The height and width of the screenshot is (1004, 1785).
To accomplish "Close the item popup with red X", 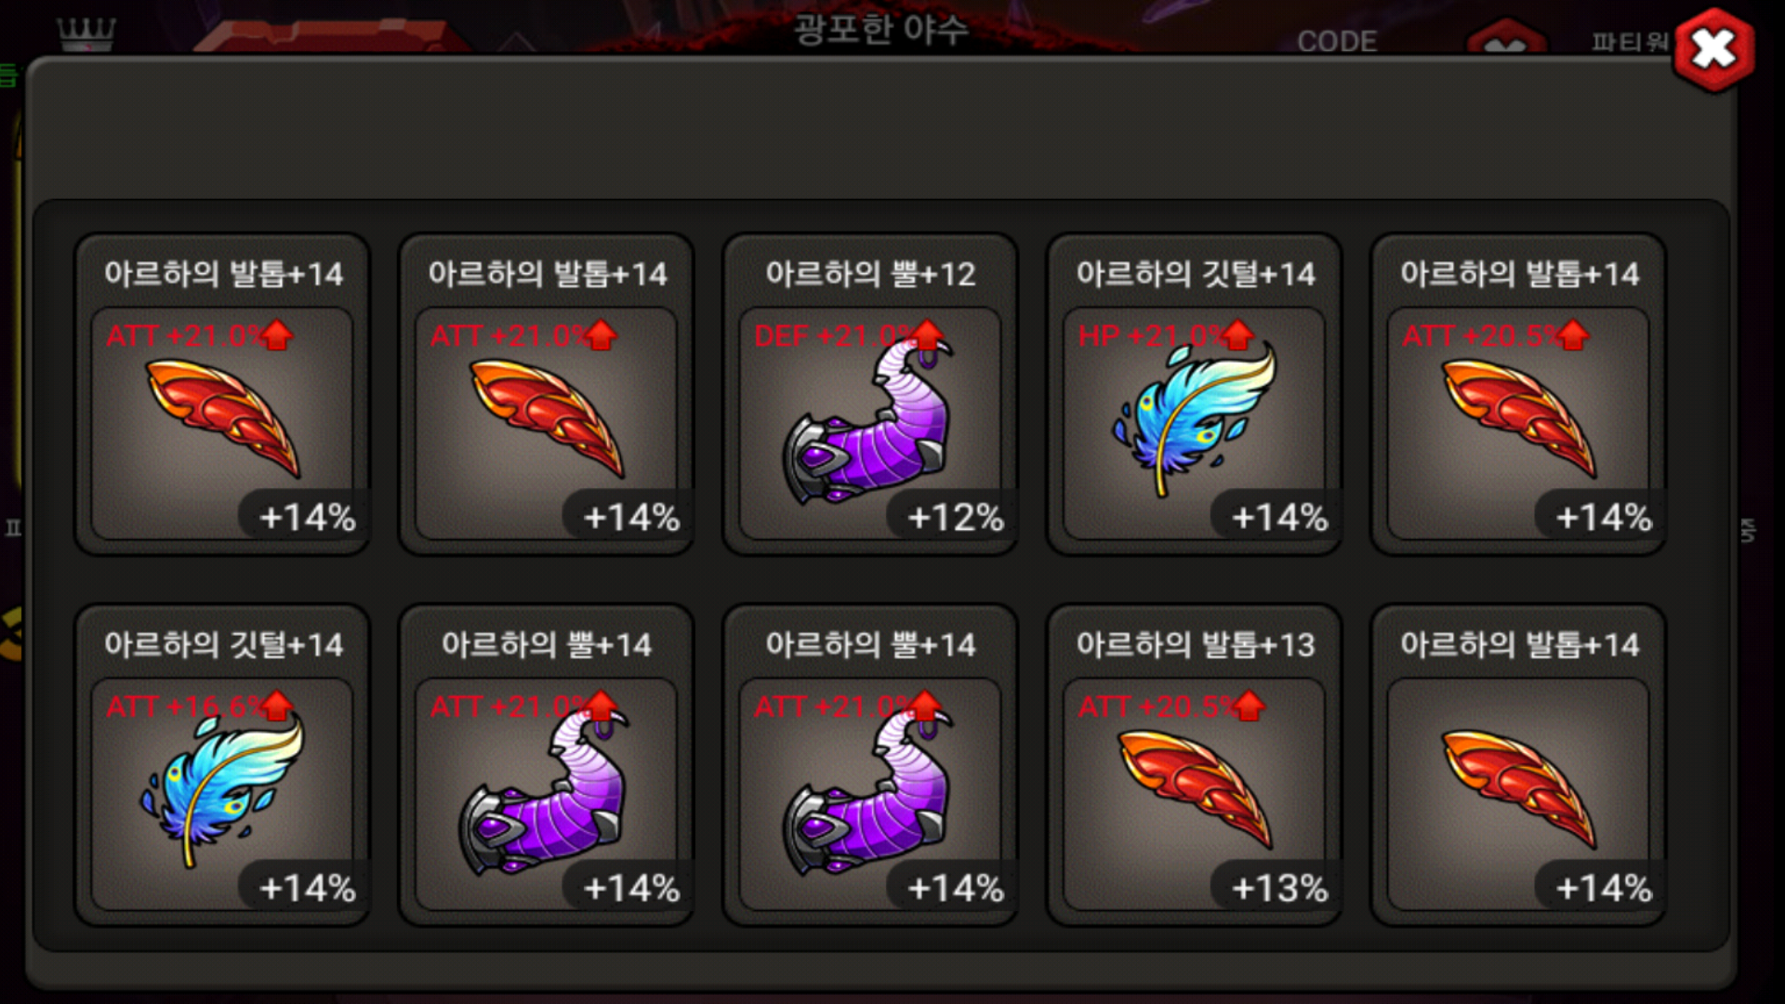I will 1713,49.
